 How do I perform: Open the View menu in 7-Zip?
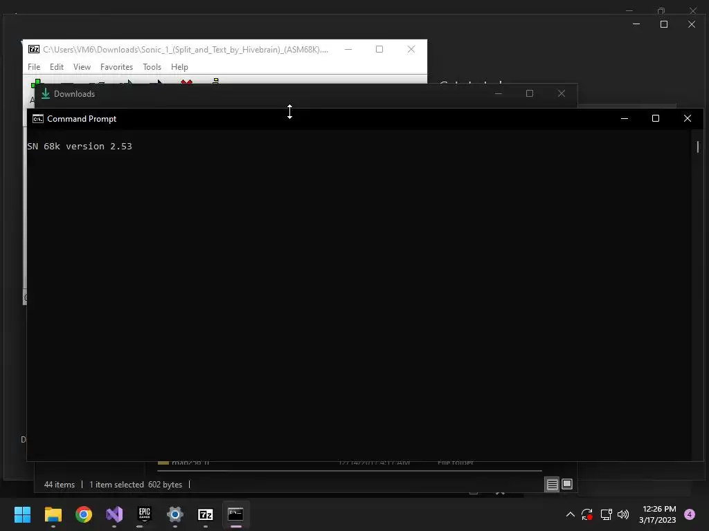tap(82, 67)
